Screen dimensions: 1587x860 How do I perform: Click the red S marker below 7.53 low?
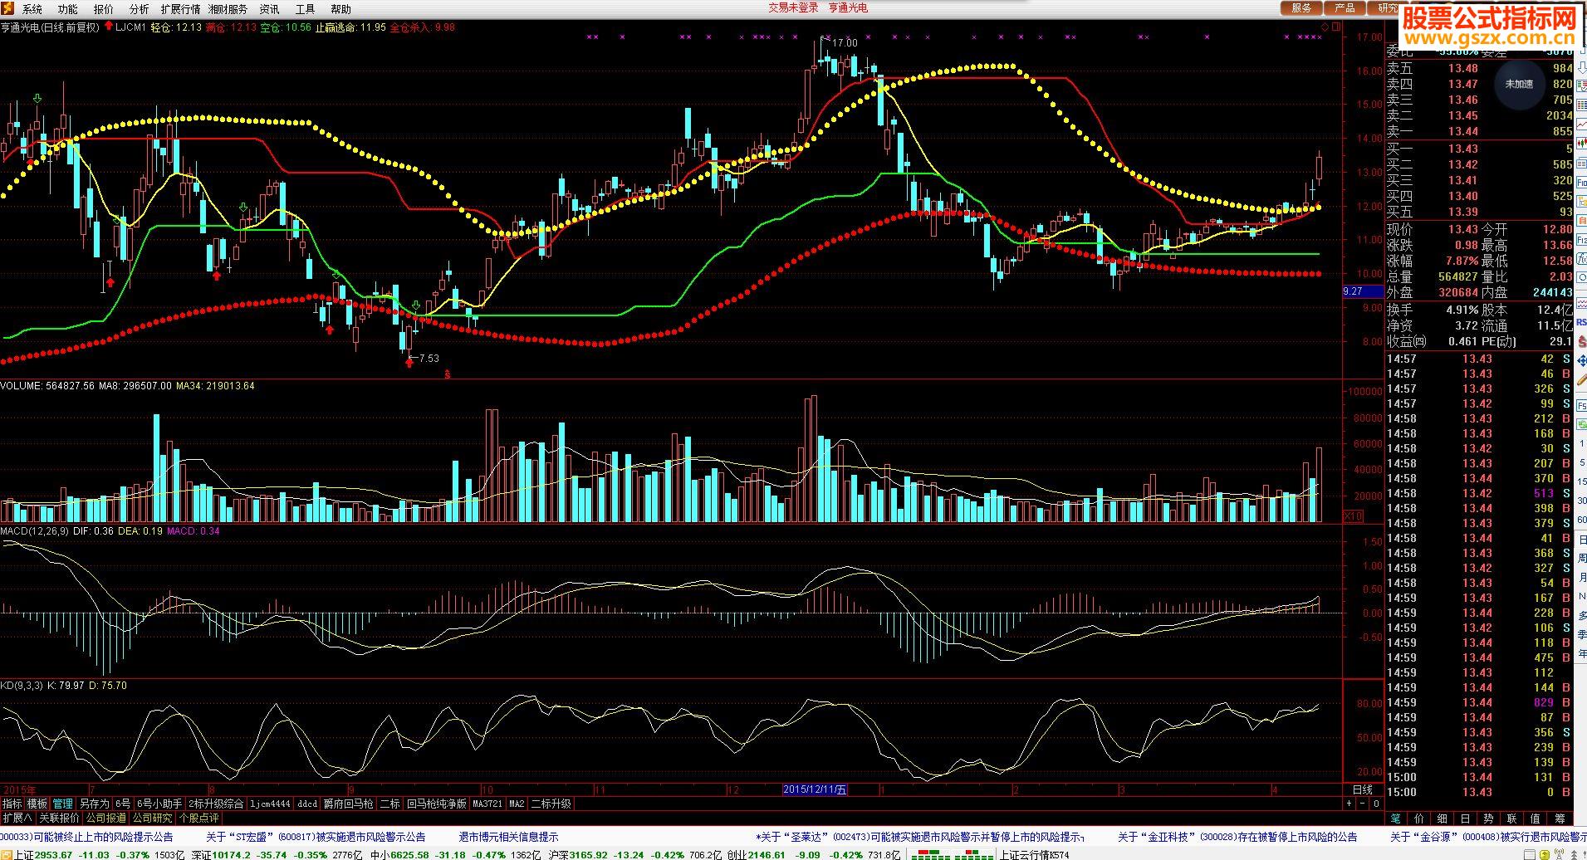[448, 374]
